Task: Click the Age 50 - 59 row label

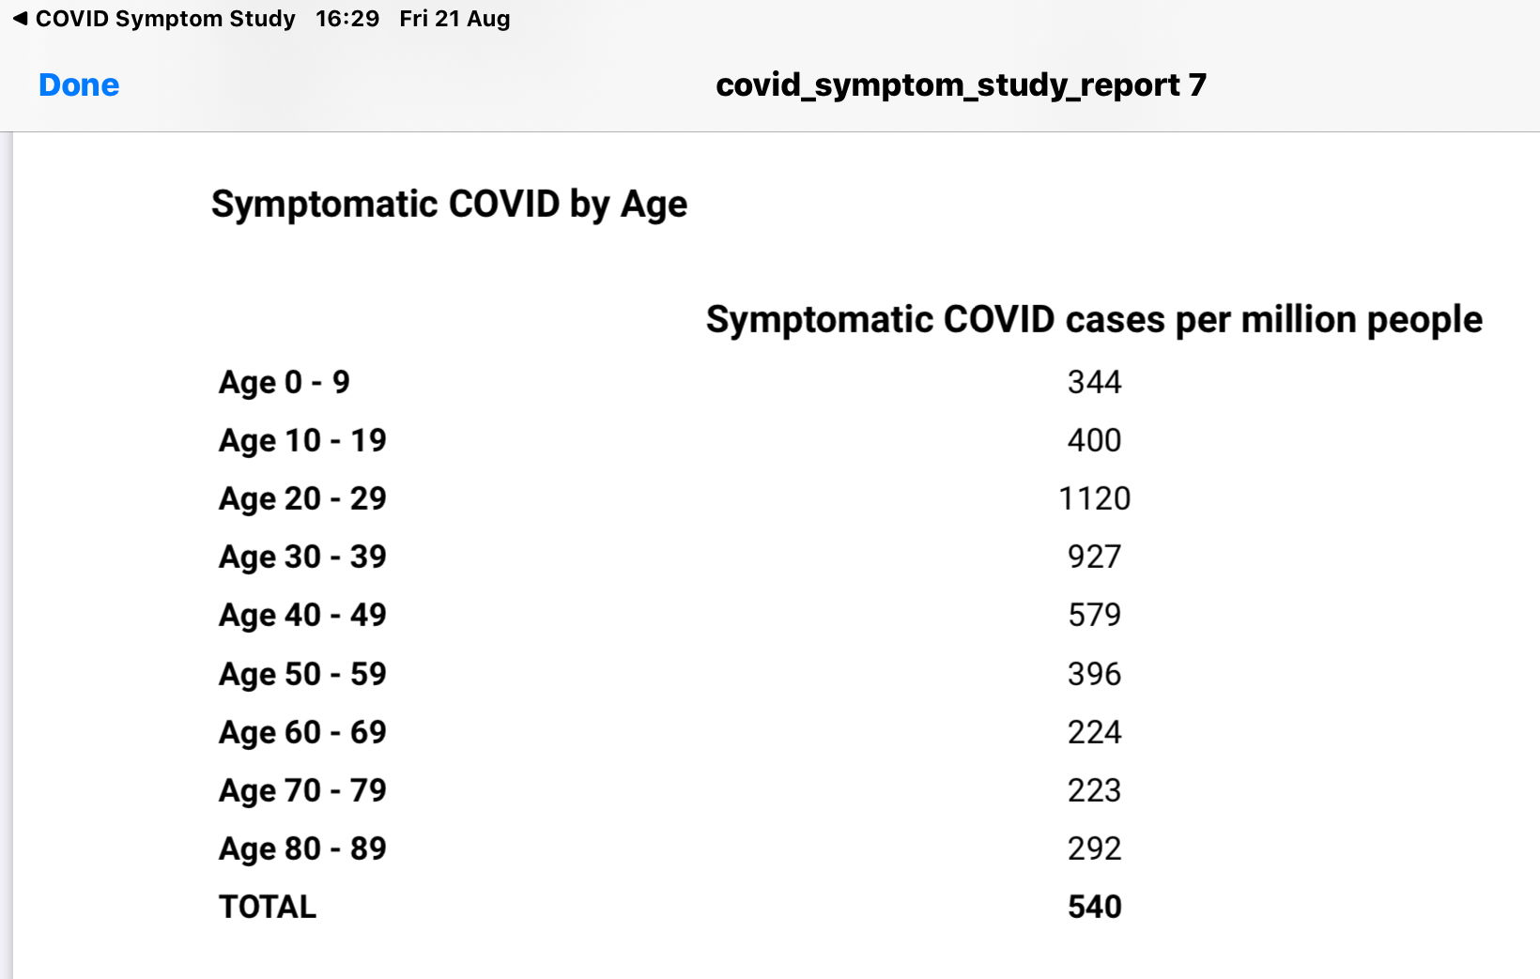Action: click(x=302, y=675)
